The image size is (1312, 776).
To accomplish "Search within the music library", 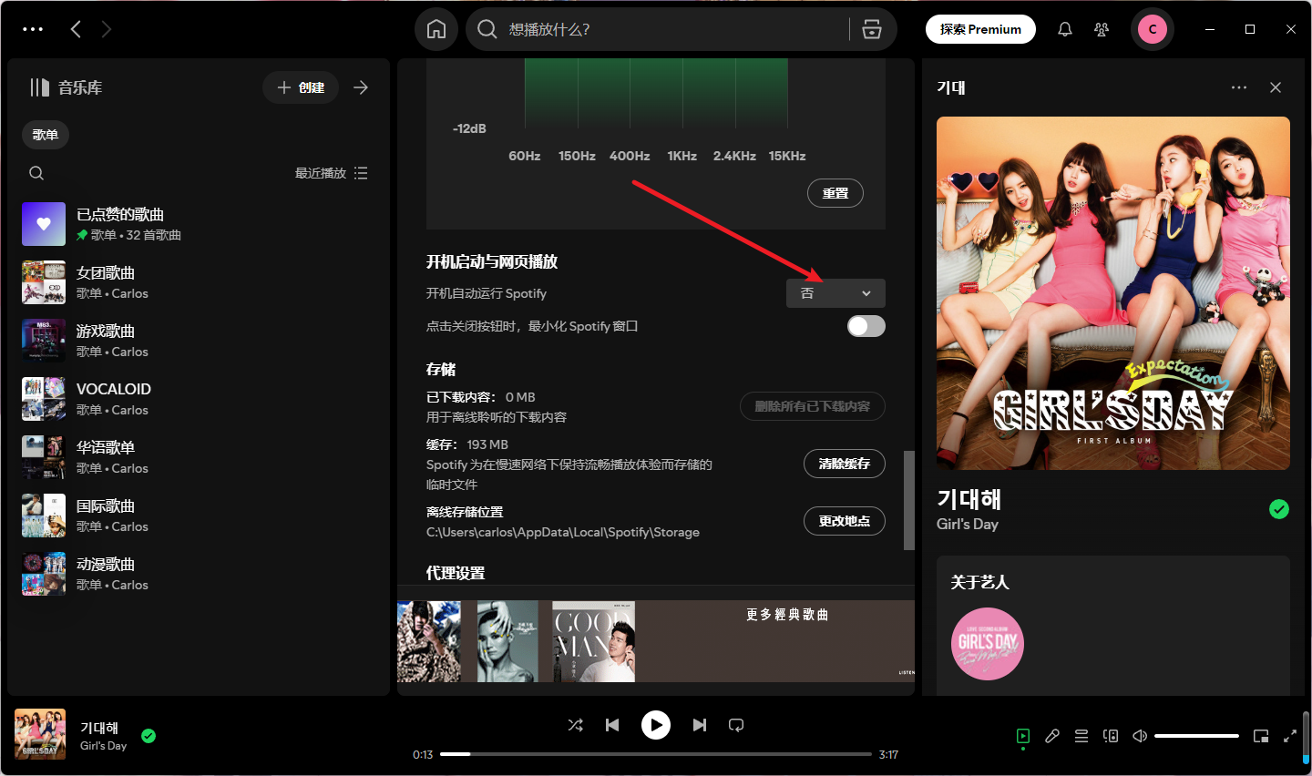I will point(36,173).
